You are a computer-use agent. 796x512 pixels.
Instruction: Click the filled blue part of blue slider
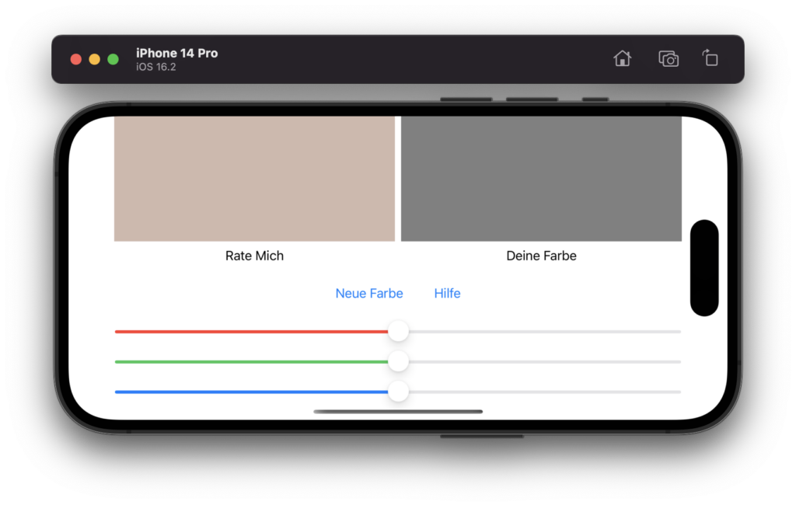click(249, 392)
